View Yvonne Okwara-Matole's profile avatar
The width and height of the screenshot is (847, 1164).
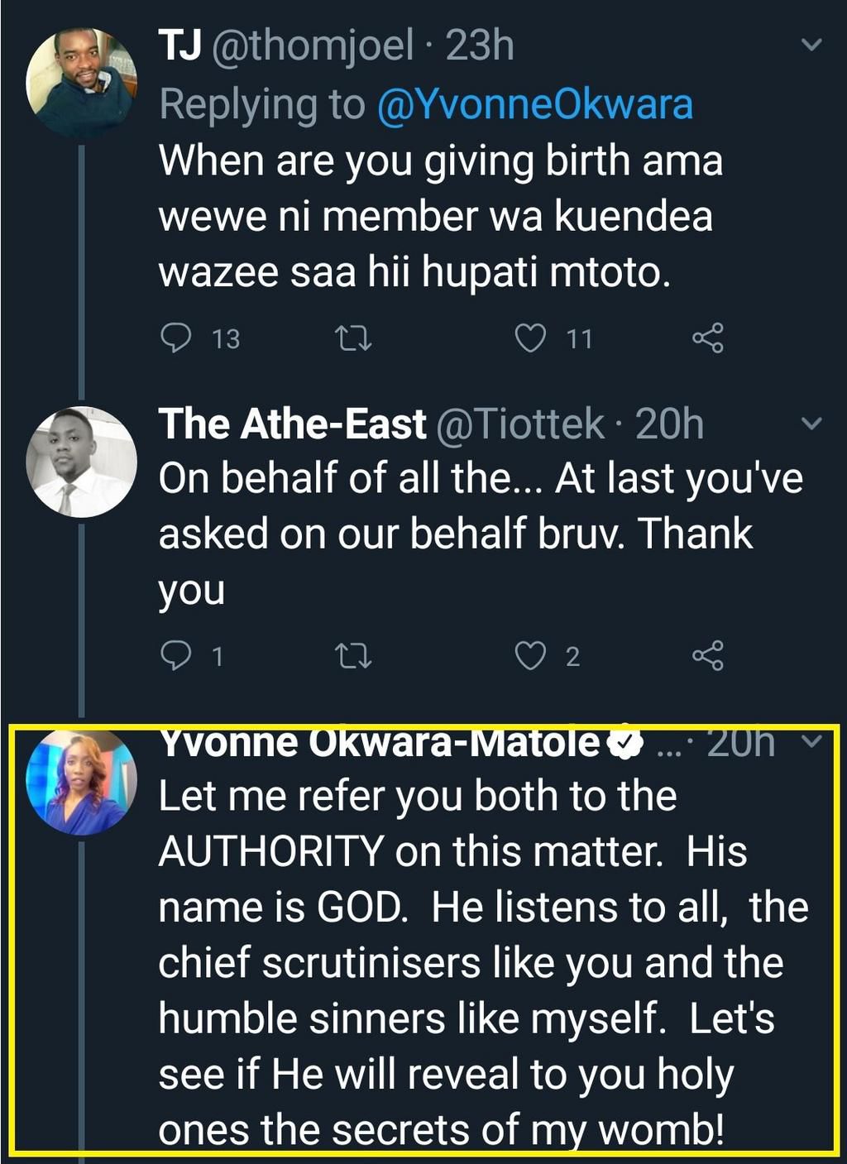click(81, 780)
